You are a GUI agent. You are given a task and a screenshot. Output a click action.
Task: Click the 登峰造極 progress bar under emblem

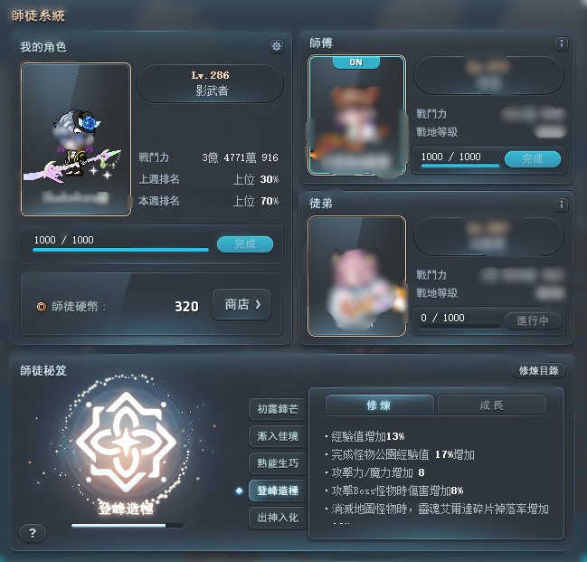click(x=128, y=526)
